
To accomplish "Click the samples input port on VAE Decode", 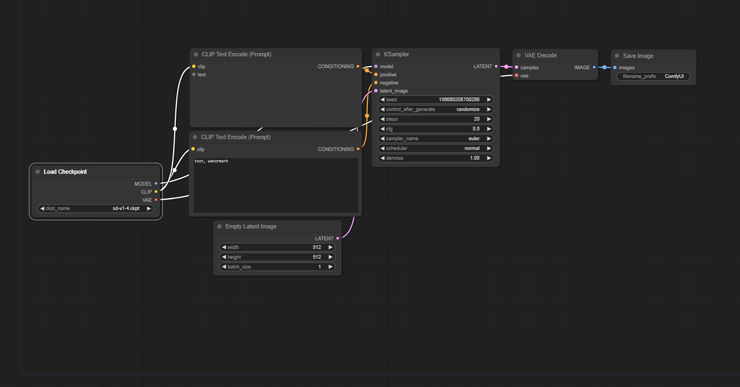I will click(x=517, y=67).
